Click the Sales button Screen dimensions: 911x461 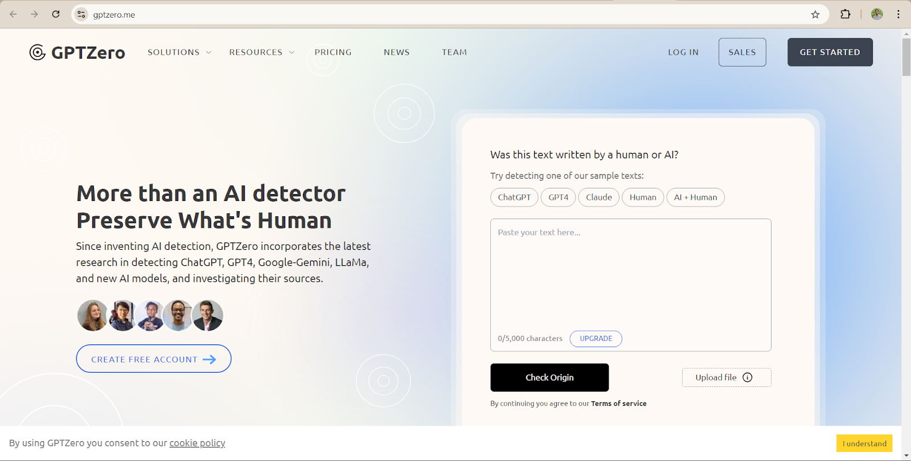click(x=742, y=52)
